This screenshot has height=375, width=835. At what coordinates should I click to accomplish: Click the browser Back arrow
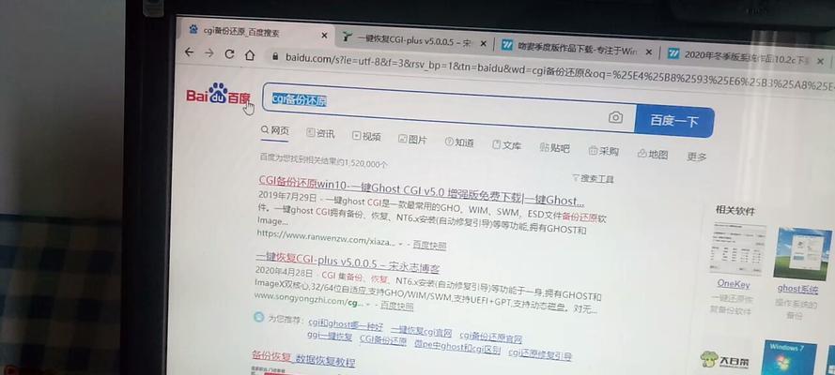tap(189, 52)
